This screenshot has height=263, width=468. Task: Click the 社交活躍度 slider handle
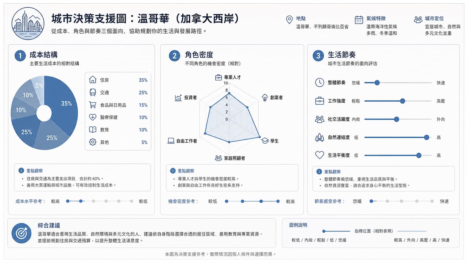click(397, 119)
